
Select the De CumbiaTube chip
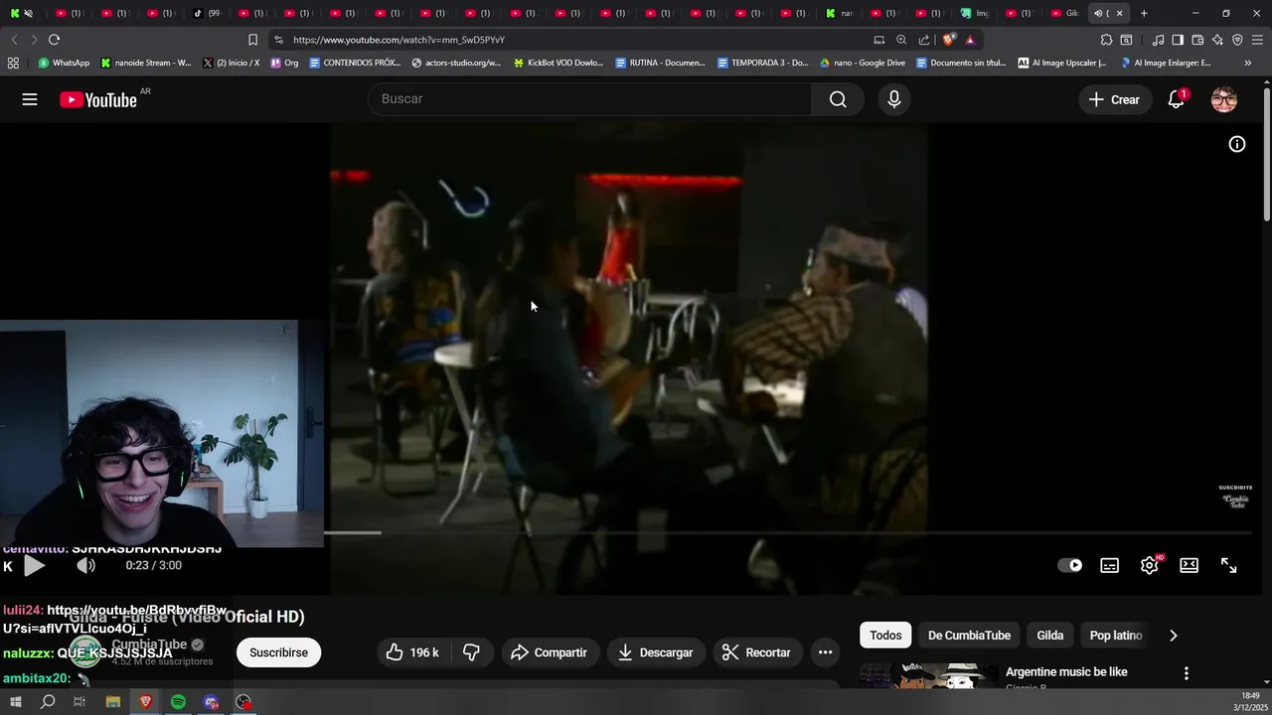(x=969, y=636)
